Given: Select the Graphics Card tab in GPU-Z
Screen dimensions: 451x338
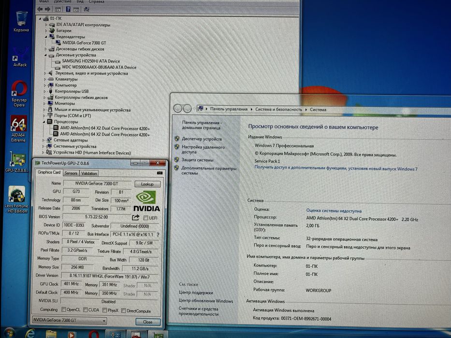Looking at the screenshot, I should 49,172.
